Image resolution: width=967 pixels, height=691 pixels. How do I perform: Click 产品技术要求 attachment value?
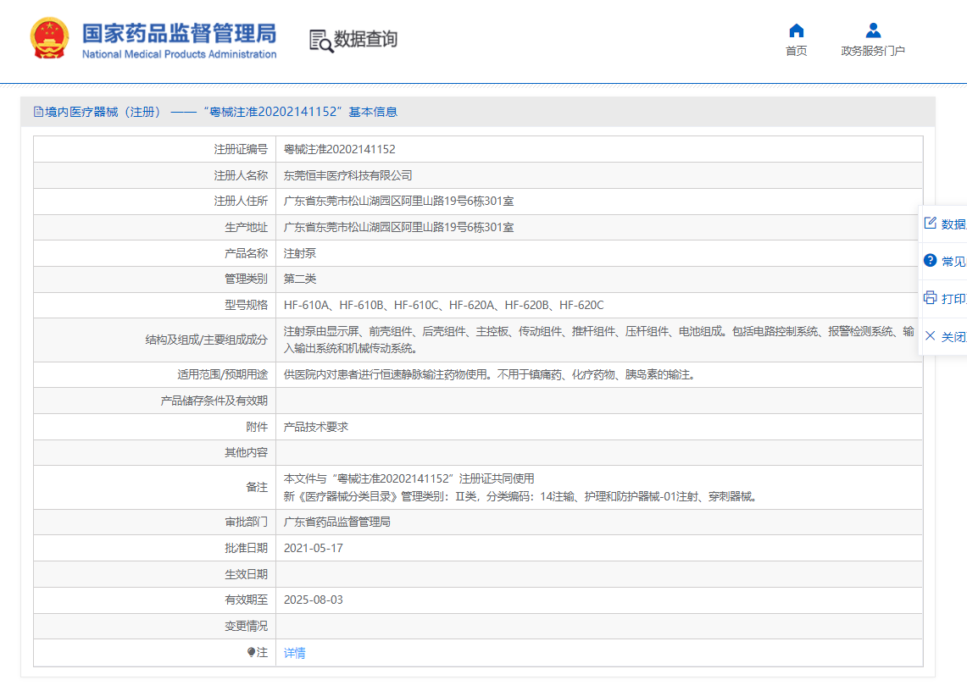click(x=316, y=427)
